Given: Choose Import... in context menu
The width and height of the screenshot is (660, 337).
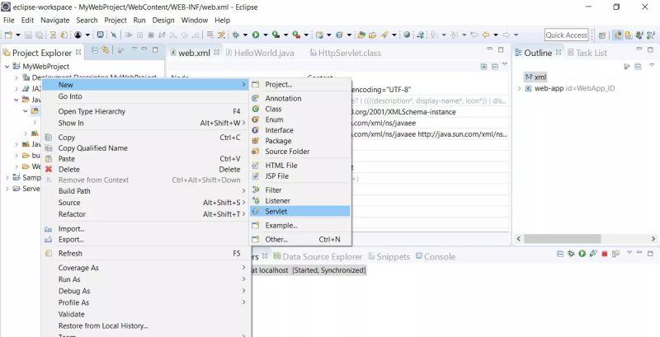Looking at the screenshot, I should click(146, 229).
